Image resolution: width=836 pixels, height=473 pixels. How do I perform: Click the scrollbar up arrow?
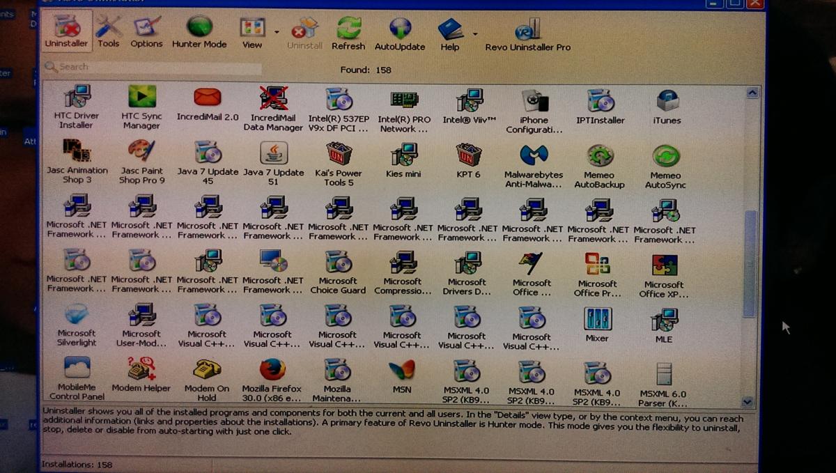click(x=752, y=93)
